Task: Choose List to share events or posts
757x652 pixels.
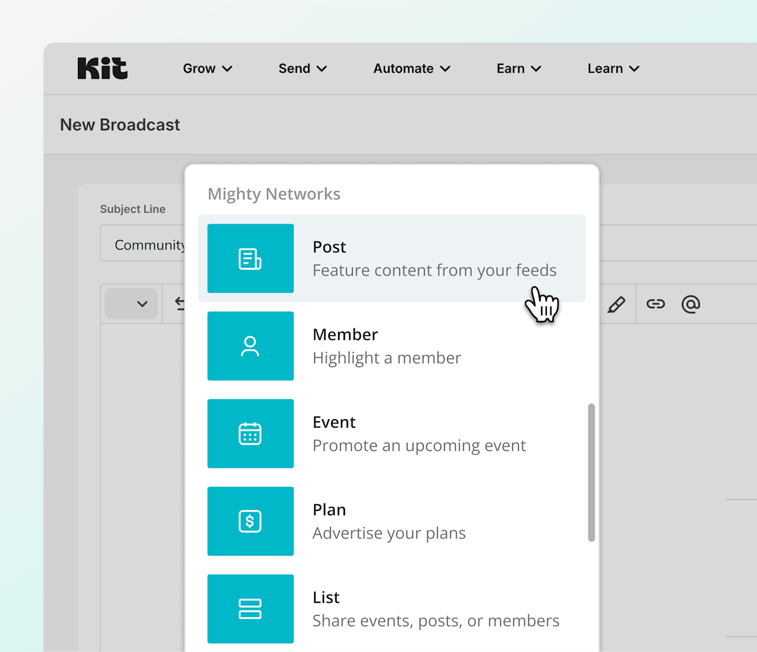Action: coord(392,608)
